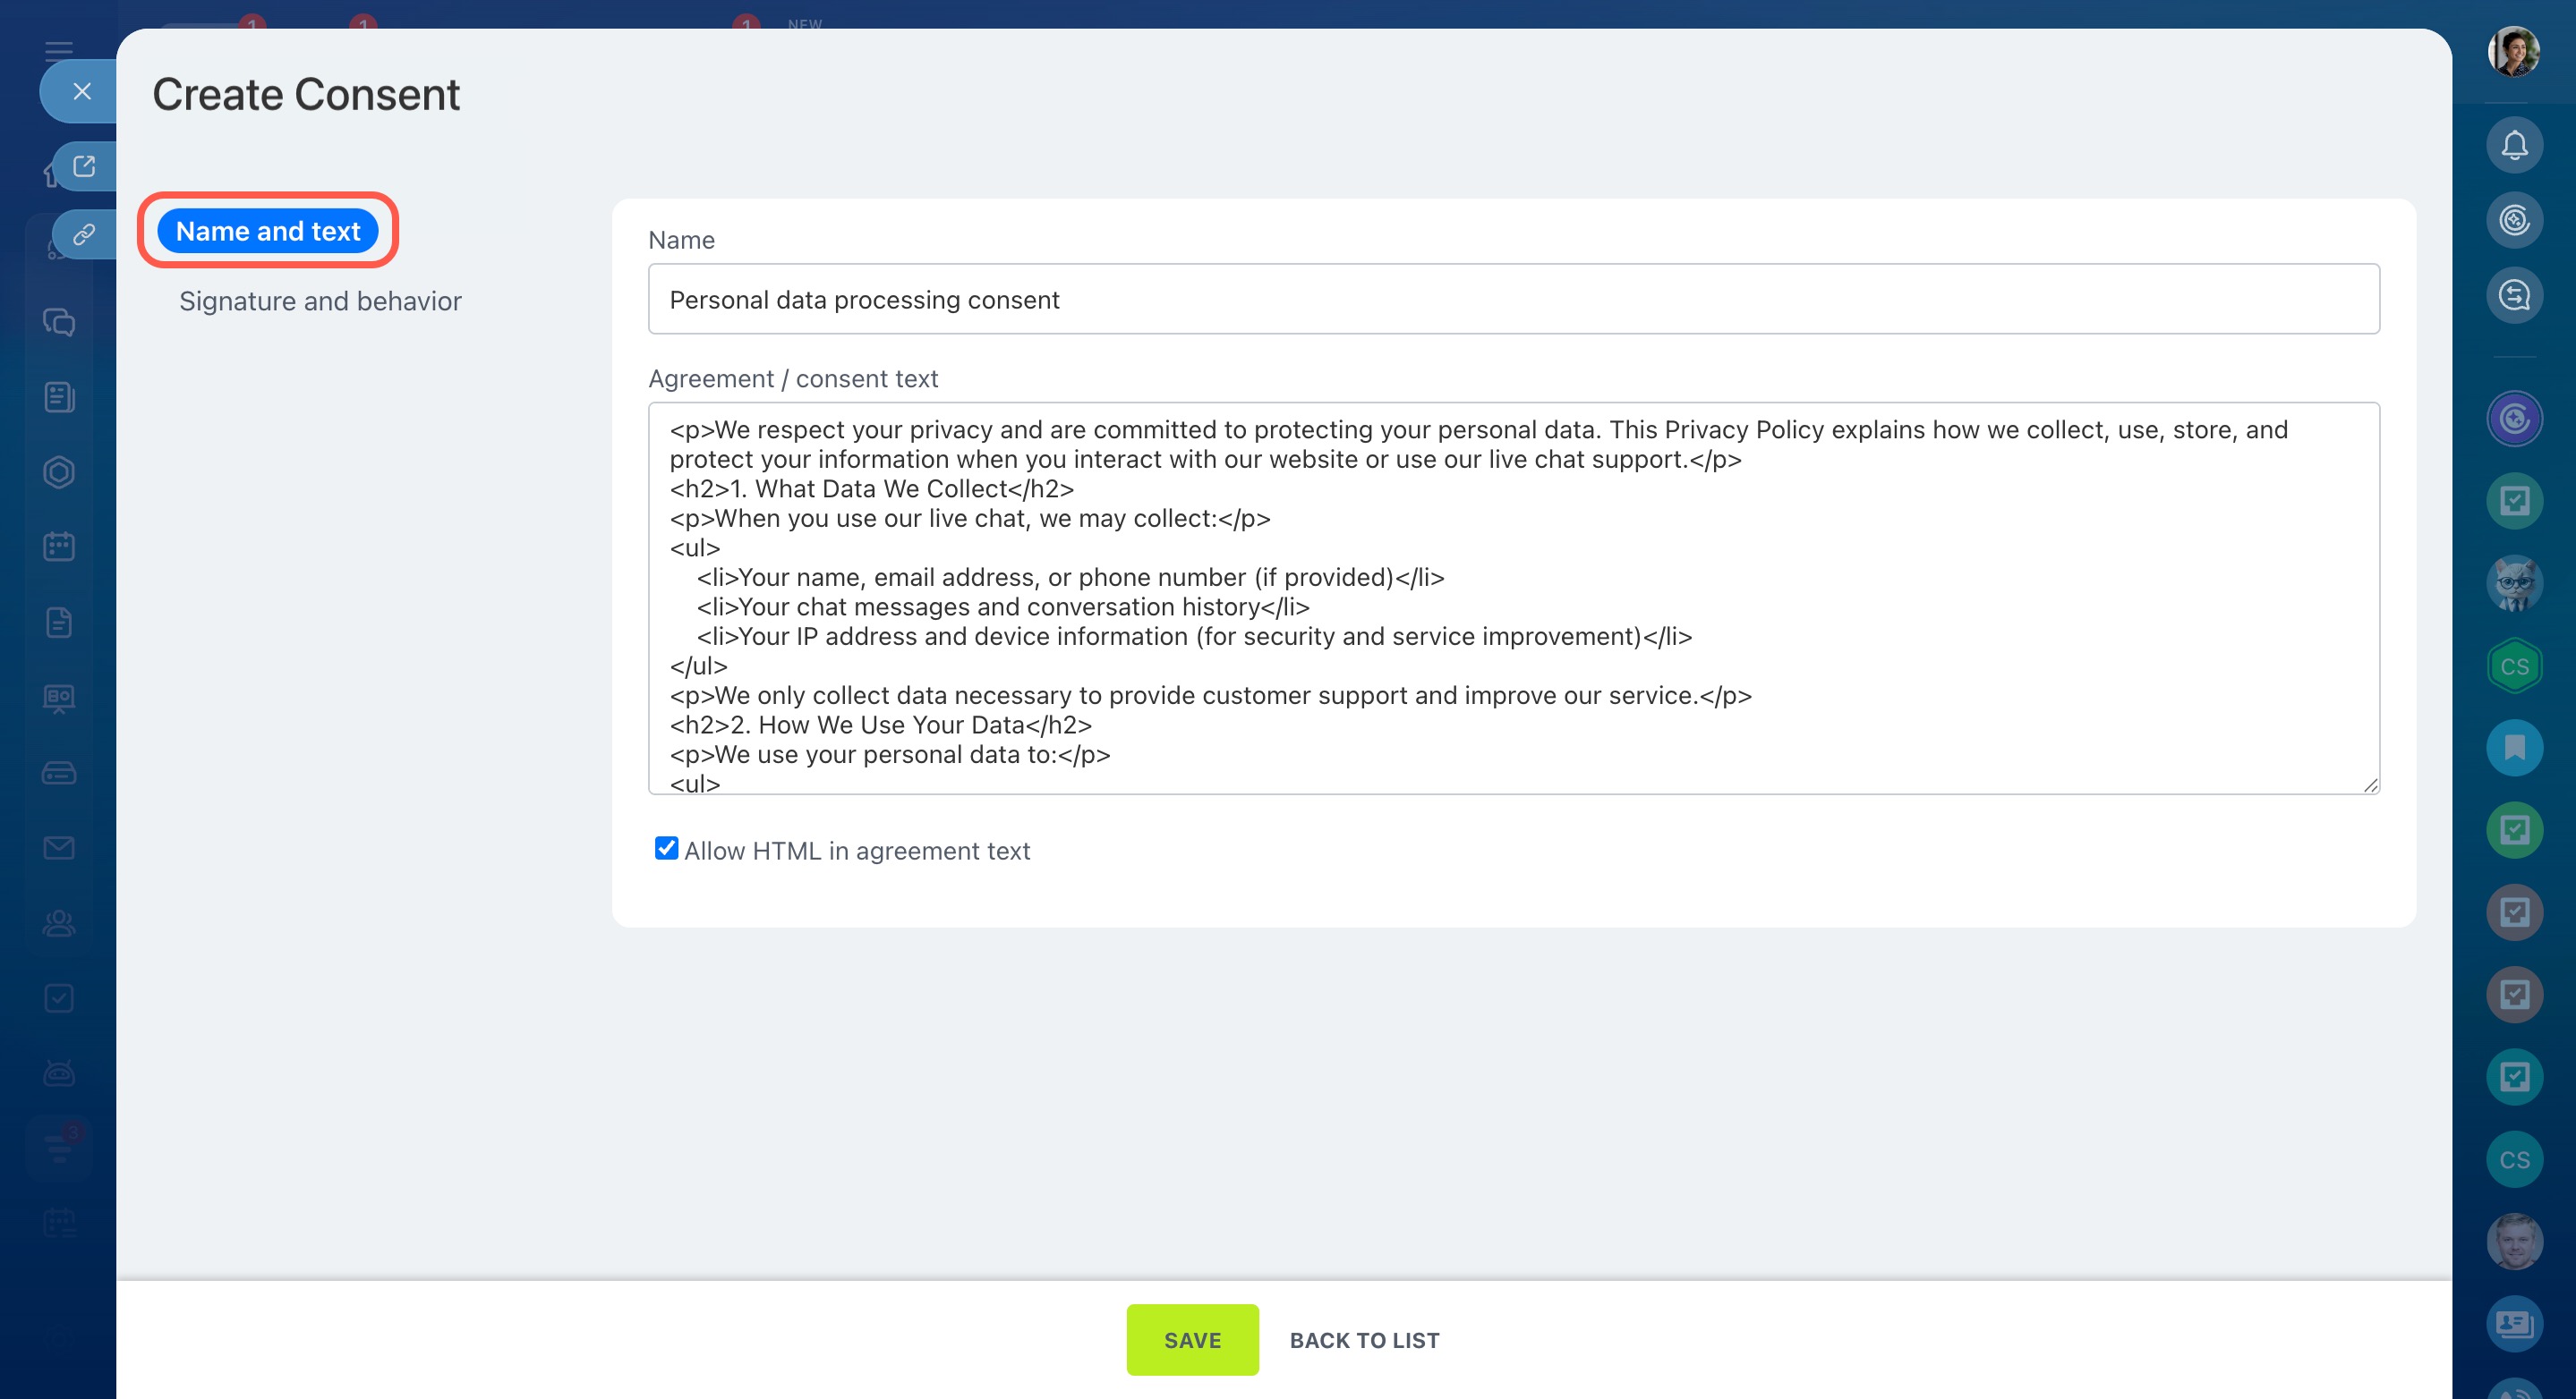Viewport: 2576px width, 1399px height.
Task: Click Back to List
Action: coord(1364,1340)
